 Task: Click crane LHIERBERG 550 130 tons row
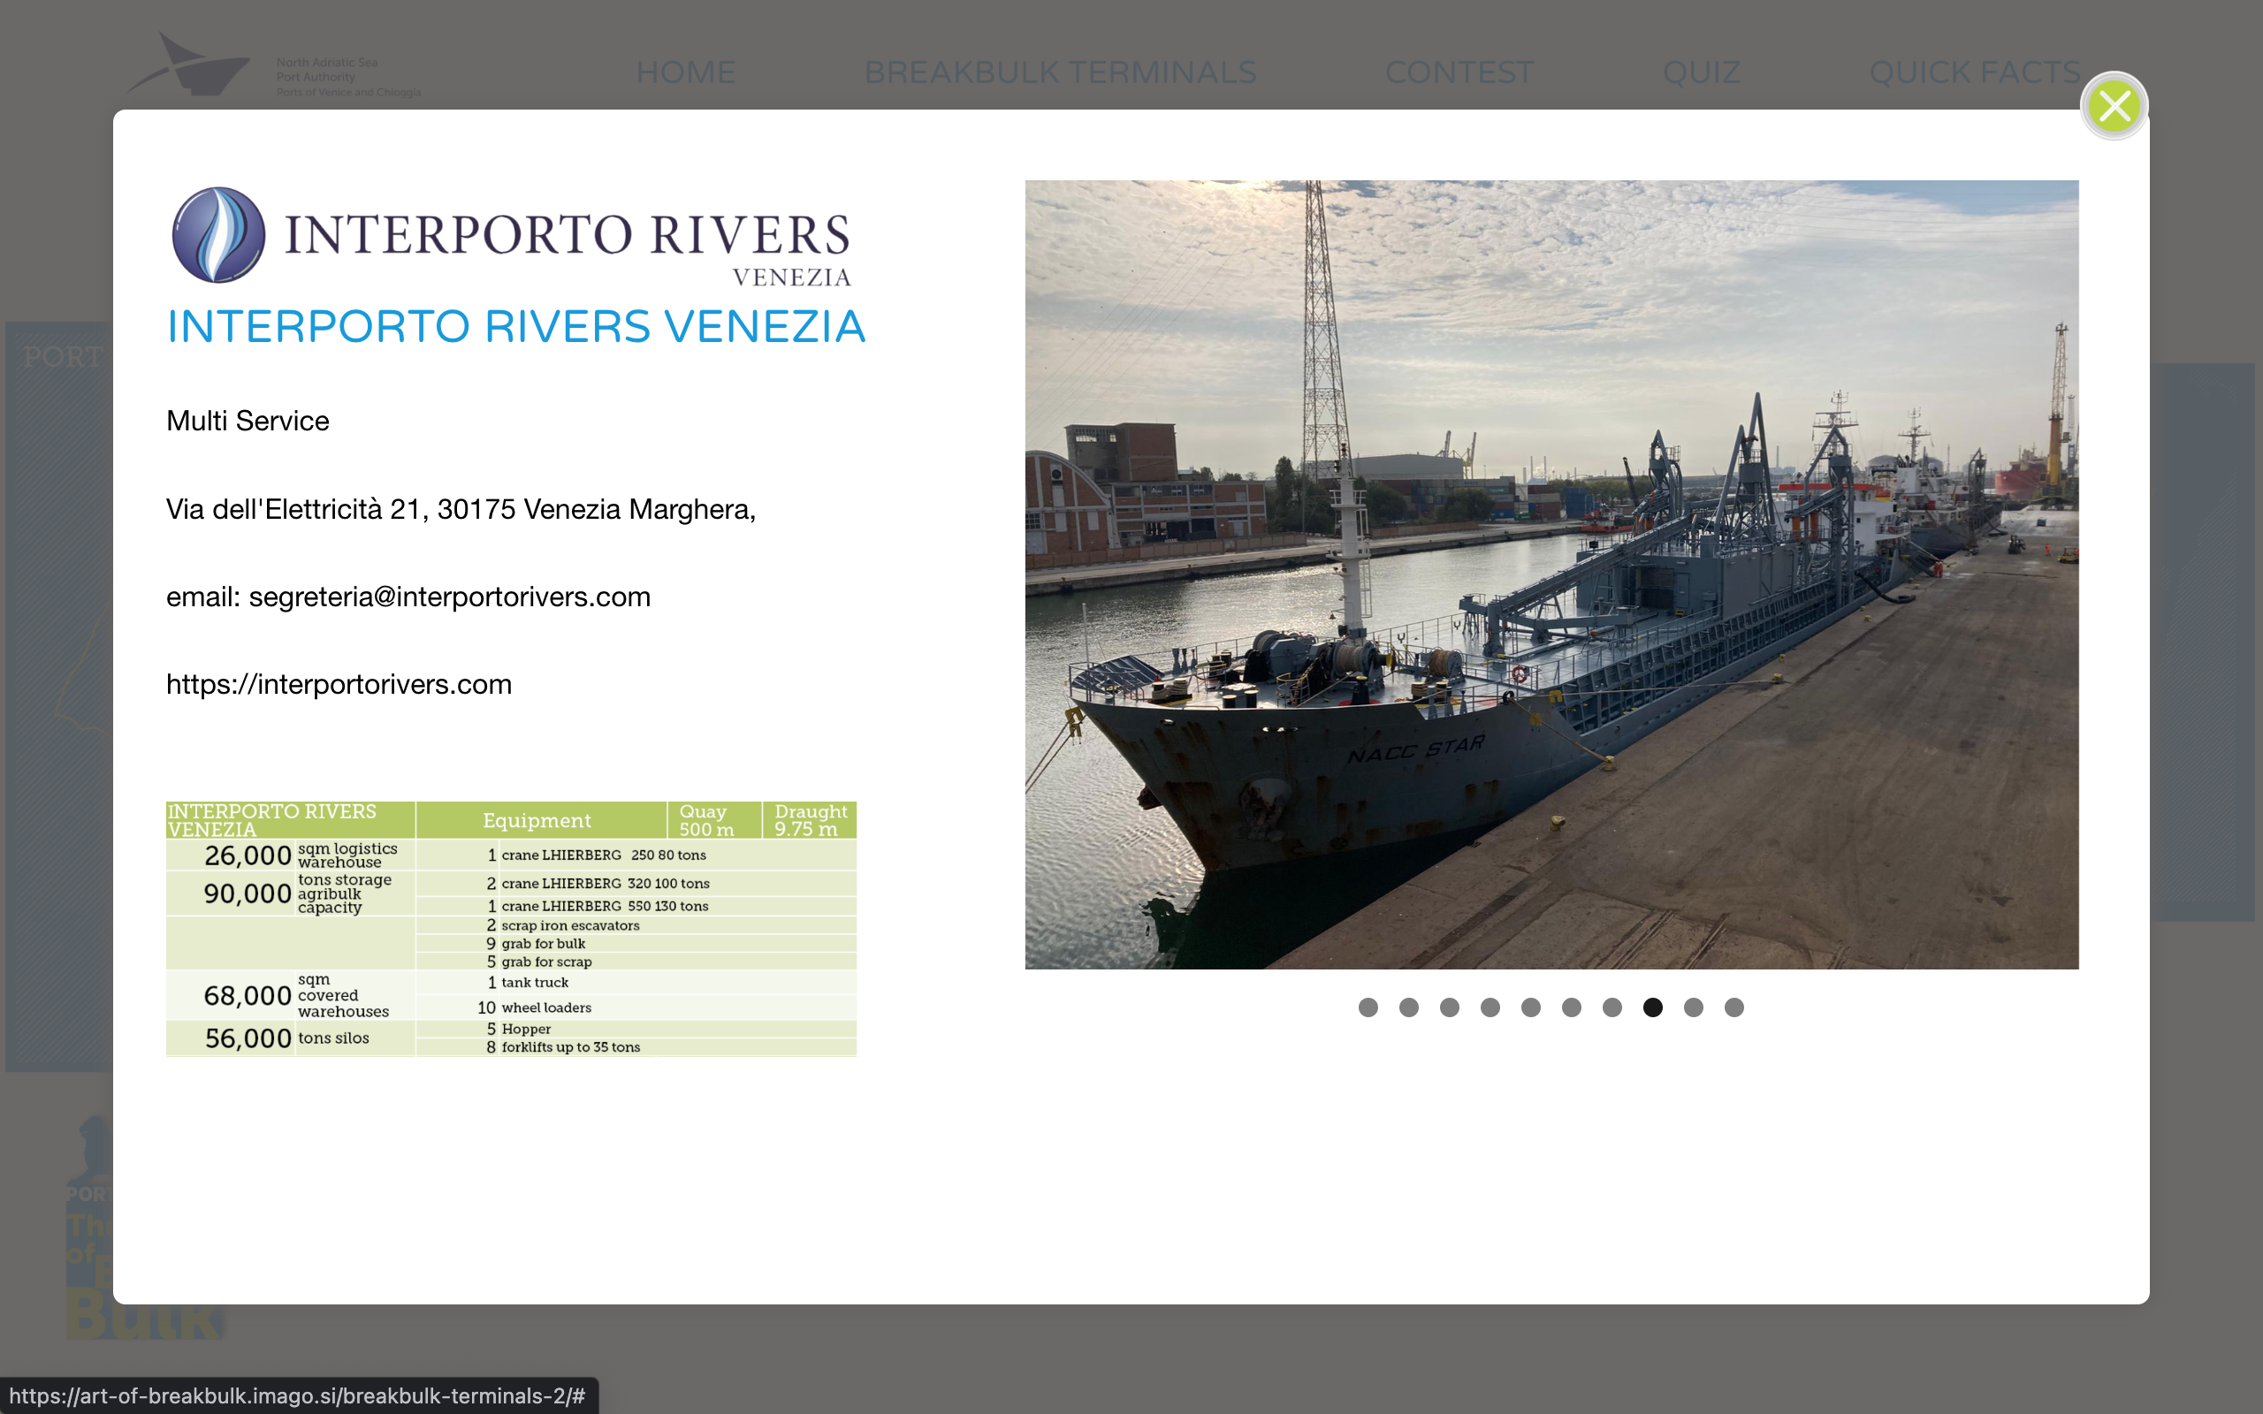pyautogui.click(x=636, y=906)
